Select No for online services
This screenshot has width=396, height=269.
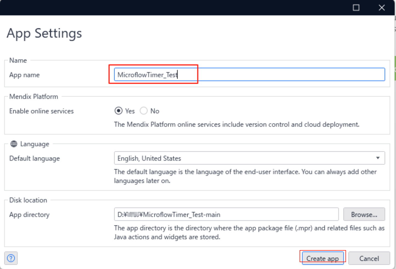(x=144, y=111)
